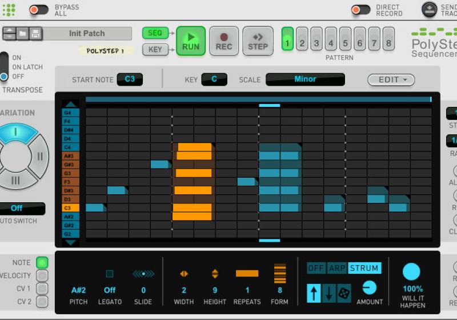Choose the random dice strum direction
Viewport: 457px width, 320px height.
click(344, 293)
